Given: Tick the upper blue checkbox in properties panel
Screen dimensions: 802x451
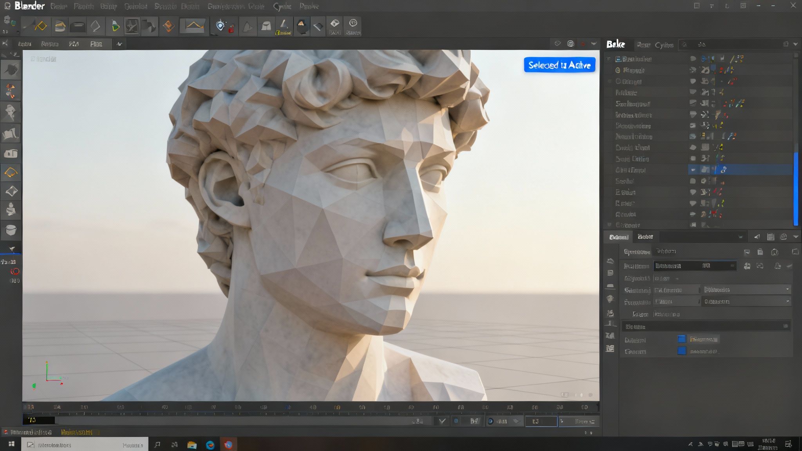Looking at the screenshot, I should [682, 339].
